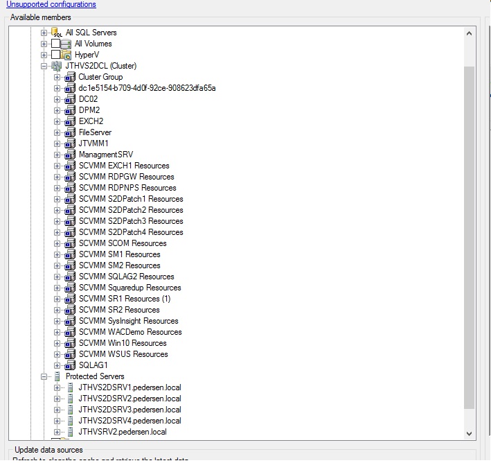Expand the JTHVS2DSRV4.pedersen.local node
This screenshot has width=491, height=463.
point(57,421)
